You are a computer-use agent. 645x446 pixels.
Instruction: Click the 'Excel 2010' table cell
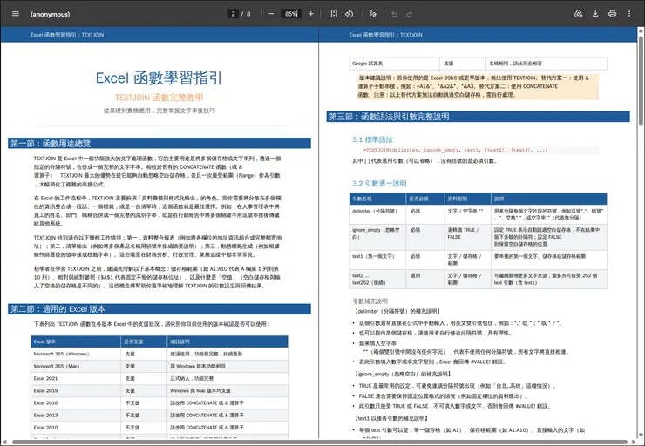(76, 428)
